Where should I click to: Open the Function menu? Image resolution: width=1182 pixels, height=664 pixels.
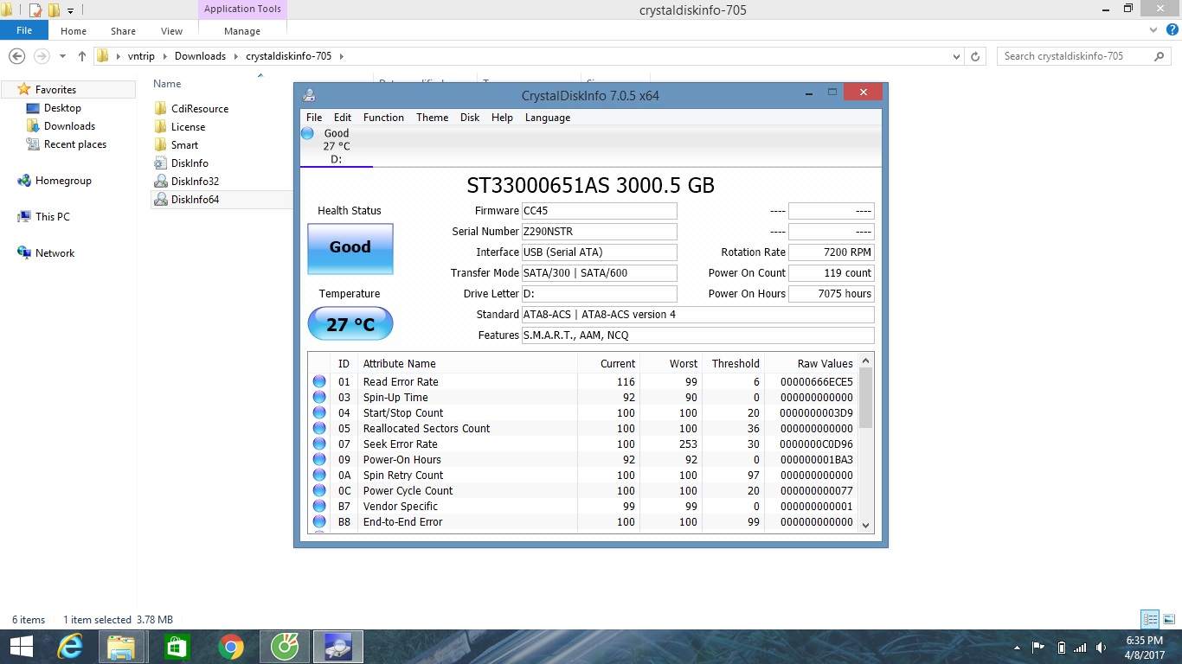(383, 118)
